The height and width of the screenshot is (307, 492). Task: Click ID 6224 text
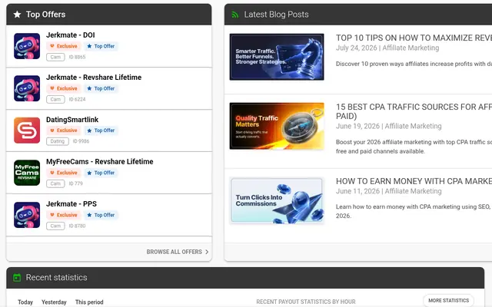pyautogui.click(x=77, y=99)
